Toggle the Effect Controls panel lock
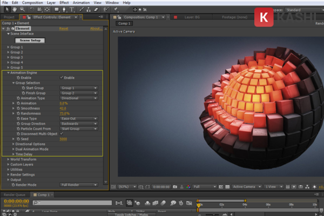Viewport: 324px width, 216px height. click(x=29, y=17)
